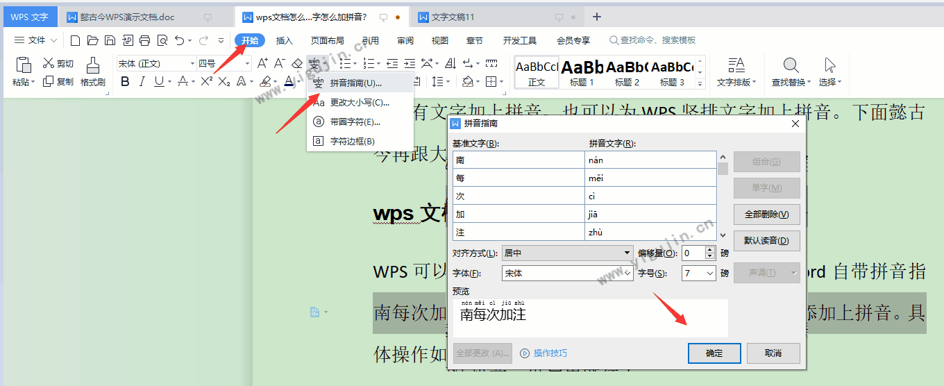Switch to the 页面布局 (Page Layout) tab
Screen dimensions: 944x386
click(328, 40)
